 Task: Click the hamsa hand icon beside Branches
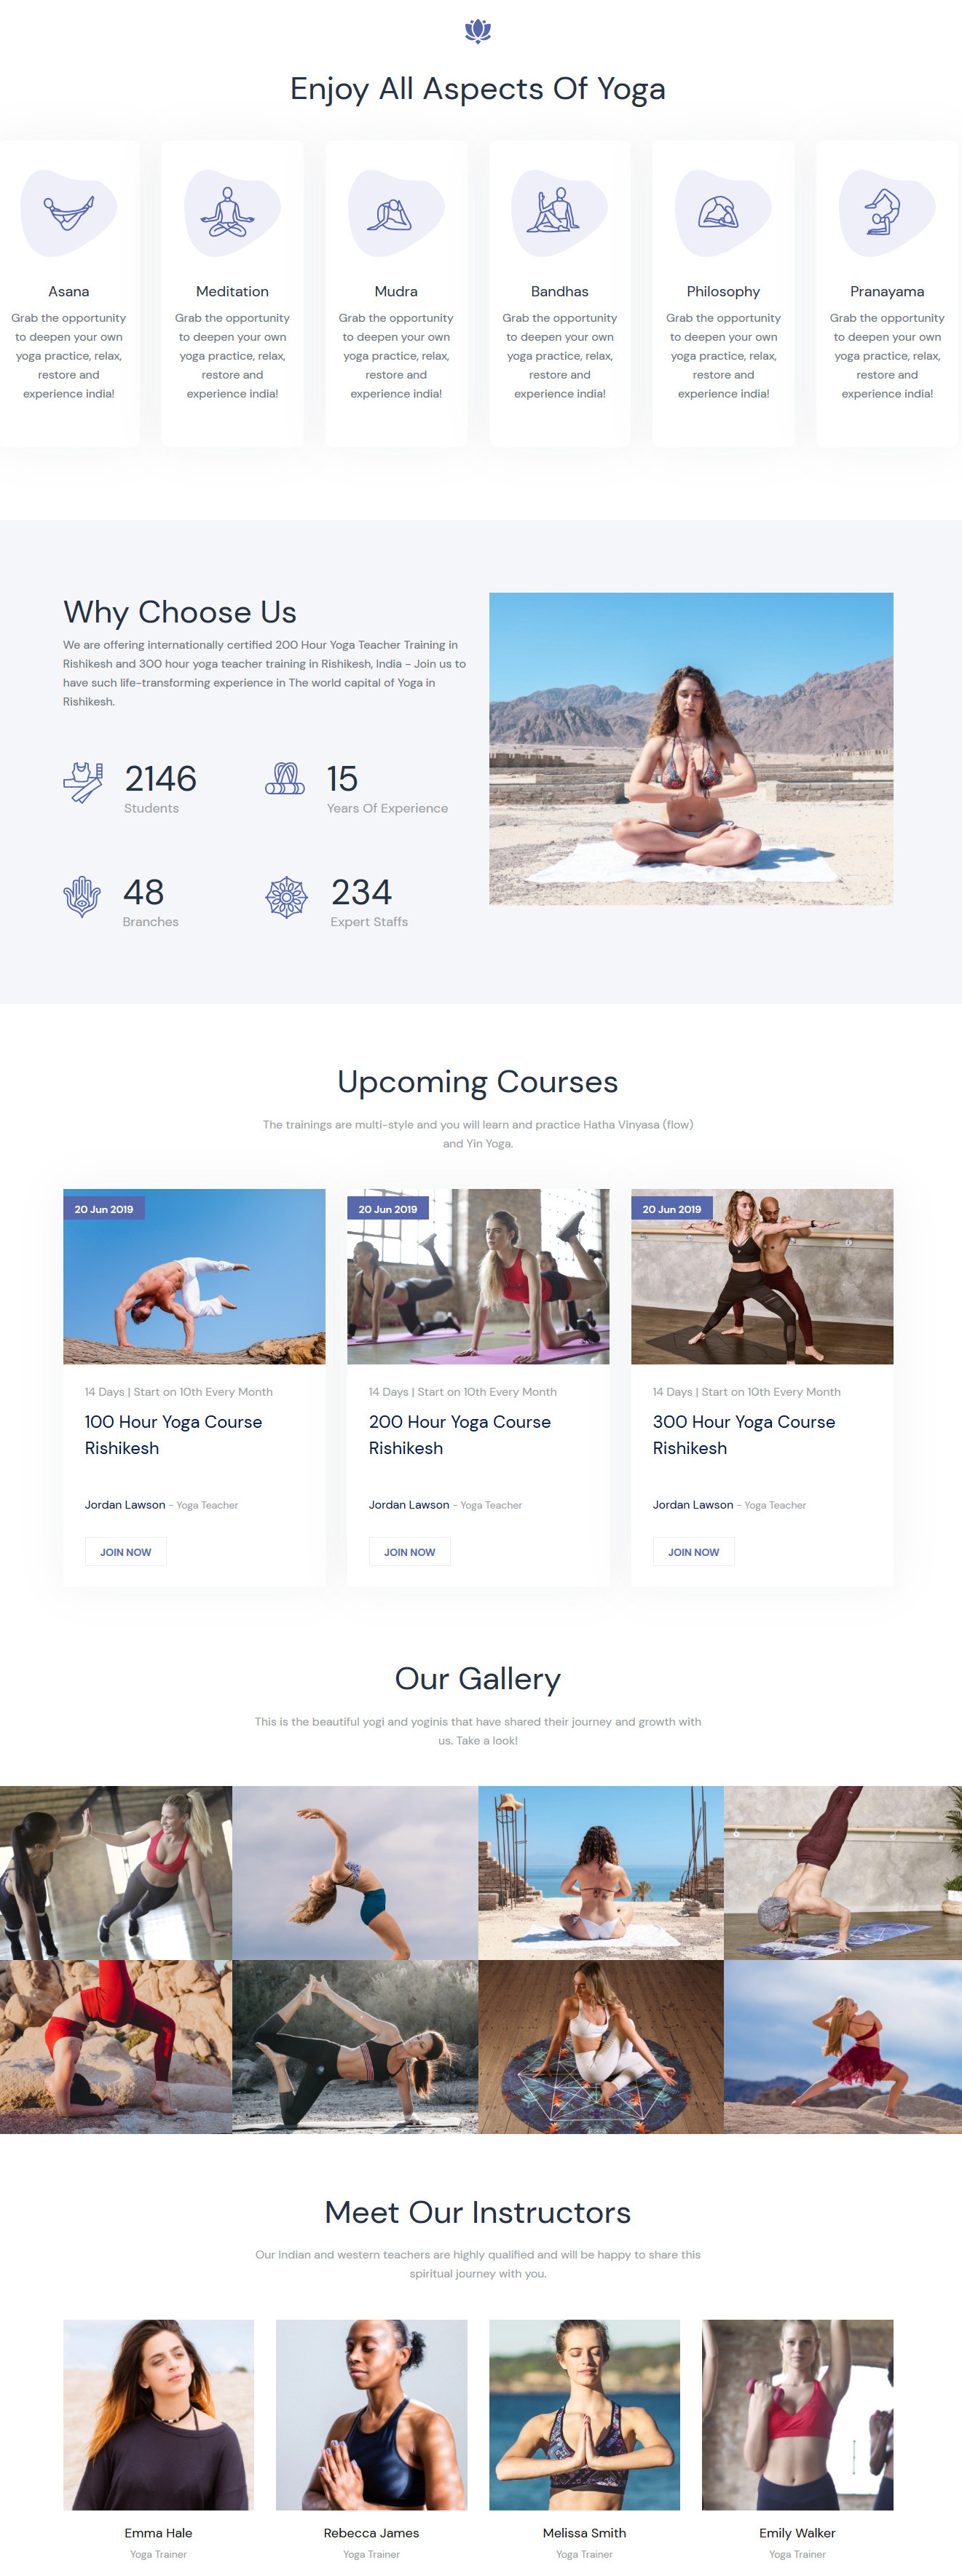pyautogui.click(x=82, y=897)
